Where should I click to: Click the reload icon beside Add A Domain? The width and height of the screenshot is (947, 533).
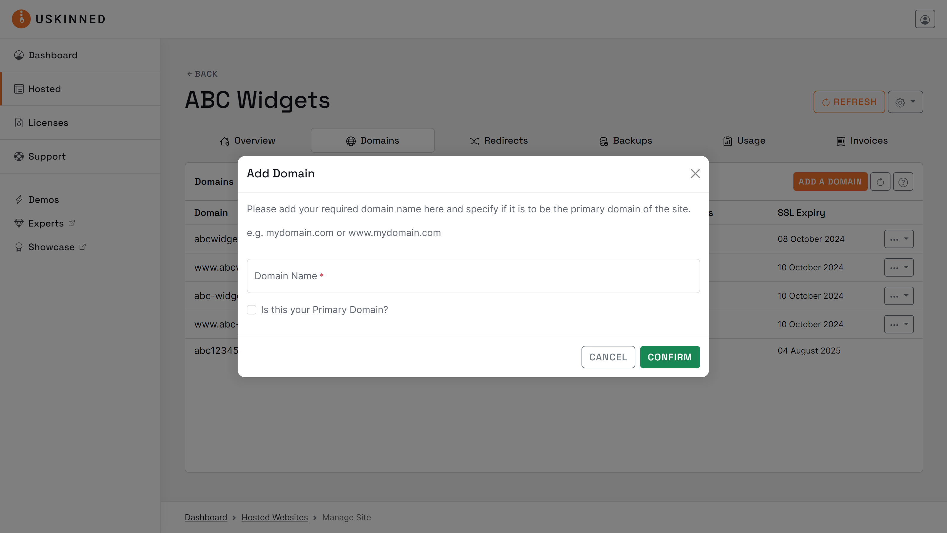pyautogui.click(x=880, y=181)
